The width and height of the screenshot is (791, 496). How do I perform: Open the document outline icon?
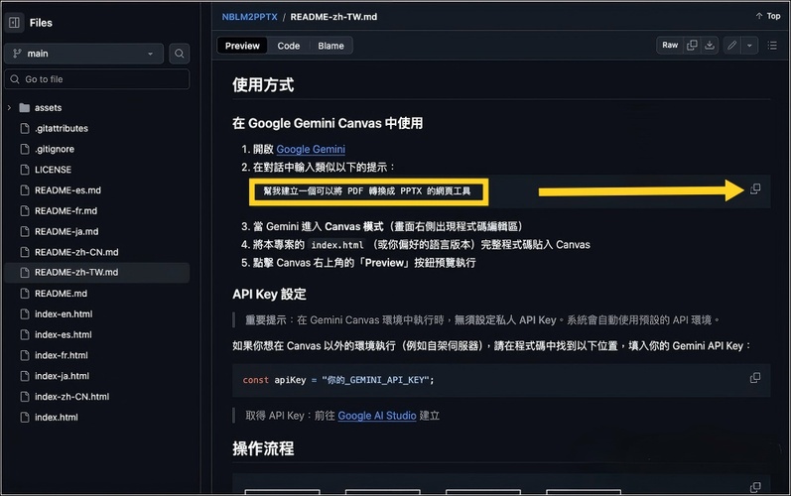[x=772, y=46]
